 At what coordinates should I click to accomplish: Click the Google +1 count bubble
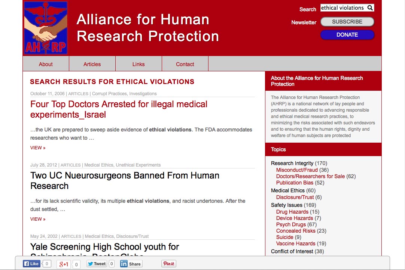tap(76, 264)
